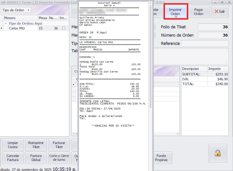Open Facturar Tiket
233x171 pixels.
click(x=59, y=145)
